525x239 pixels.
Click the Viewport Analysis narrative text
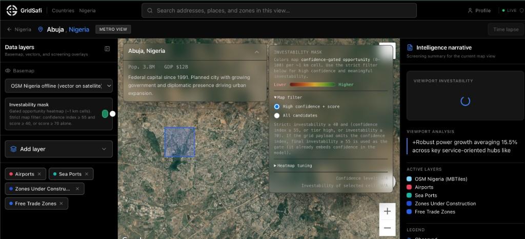(x=465, y=146)
